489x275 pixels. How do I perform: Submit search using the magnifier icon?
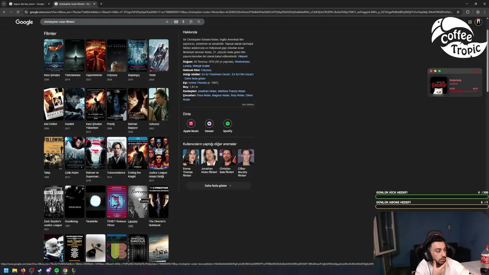[x=199, y=22]
